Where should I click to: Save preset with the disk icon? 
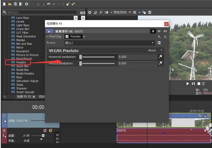point(159,43)
